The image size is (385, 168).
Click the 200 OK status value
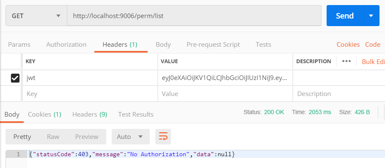[x=274, y=112]
